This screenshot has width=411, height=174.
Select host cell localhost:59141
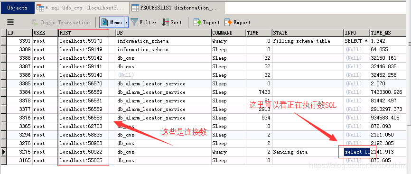click(x=87, y=66)
